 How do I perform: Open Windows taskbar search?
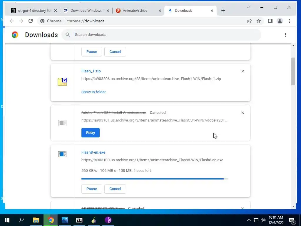point(21,220)
